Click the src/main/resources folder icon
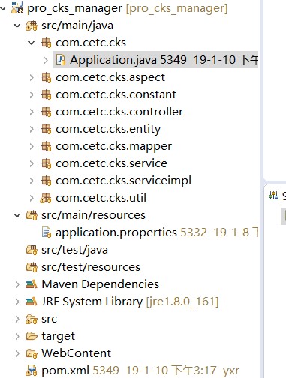This screenshot has height=378, width=286. (32, 215)
